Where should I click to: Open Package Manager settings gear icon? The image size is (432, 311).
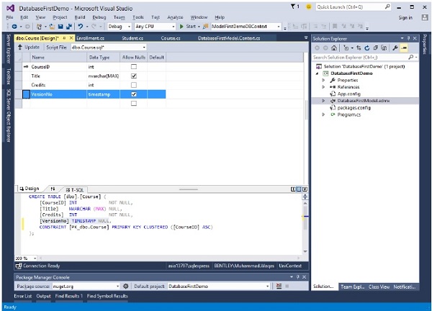[x=126, y=286]
